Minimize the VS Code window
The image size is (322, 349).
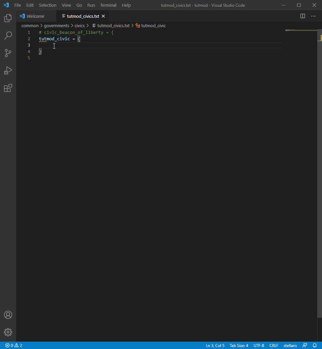pos(283,5)
